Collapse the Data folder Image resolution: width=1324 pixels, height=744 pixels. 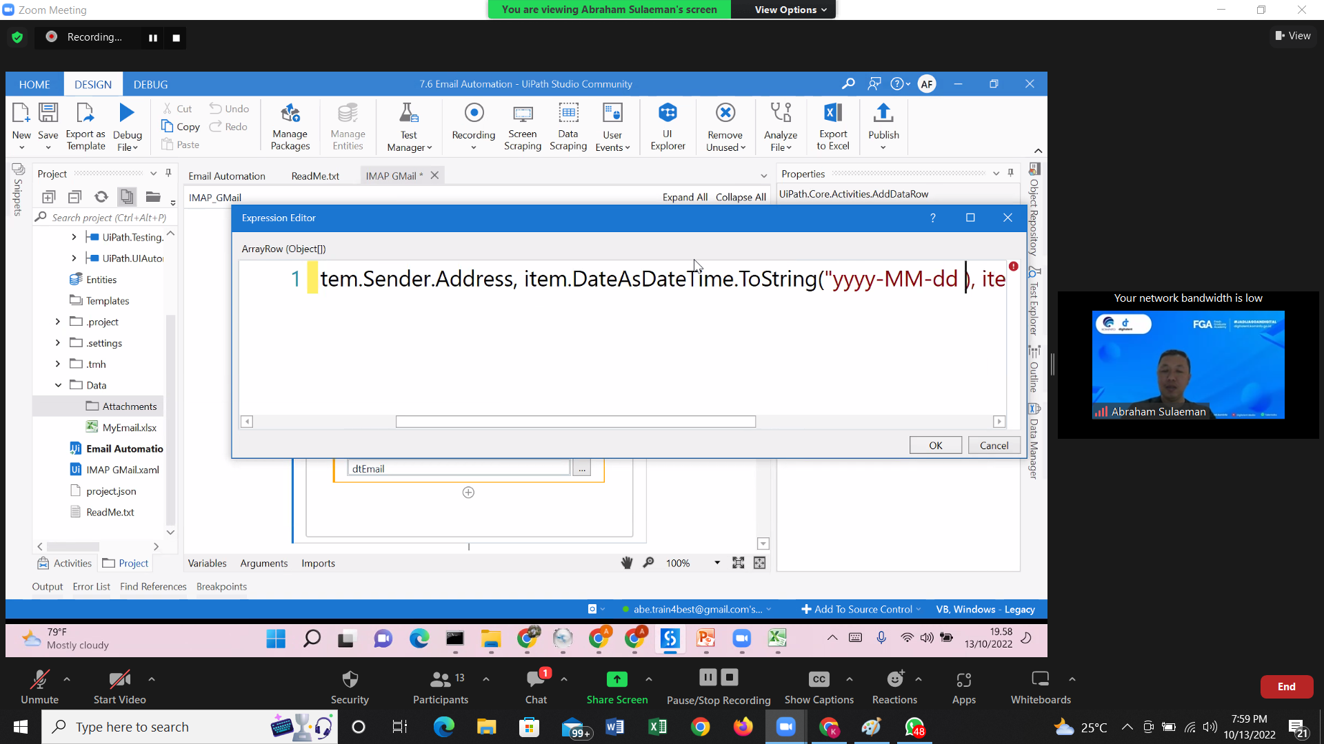pos(58,385)
